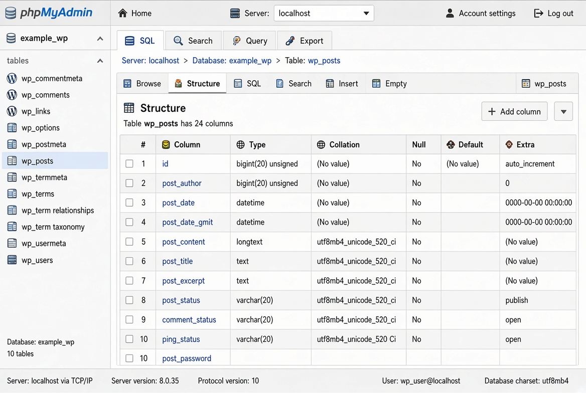Open the ping_status column link
This screenshot has width=586, height=393.
(181, 339)
